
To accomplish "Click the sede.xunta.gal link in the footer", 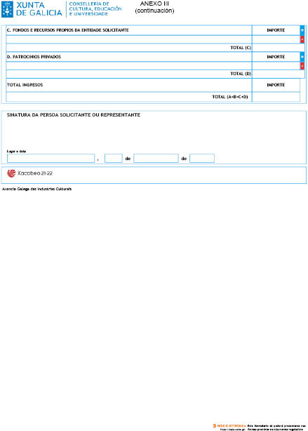I will pos(232,429).
